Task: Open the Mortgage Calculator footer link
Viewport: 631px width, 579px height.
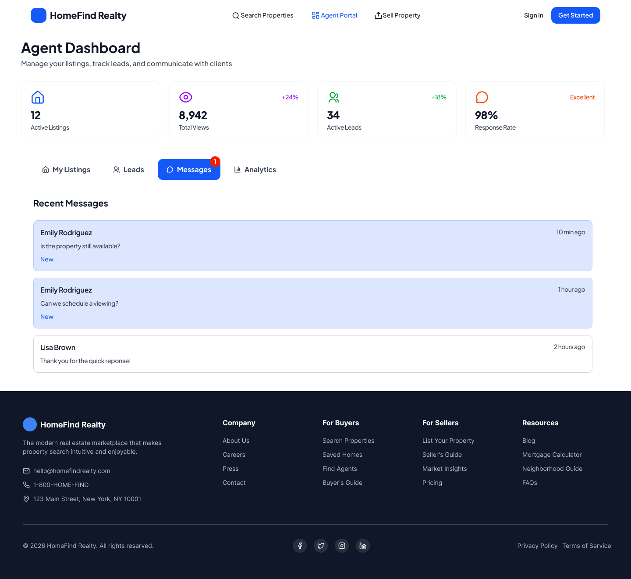Action: [552, 455]
